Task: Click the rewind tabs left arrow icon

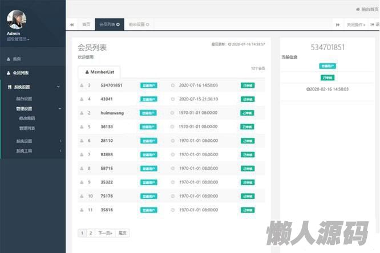Action: 72,25
